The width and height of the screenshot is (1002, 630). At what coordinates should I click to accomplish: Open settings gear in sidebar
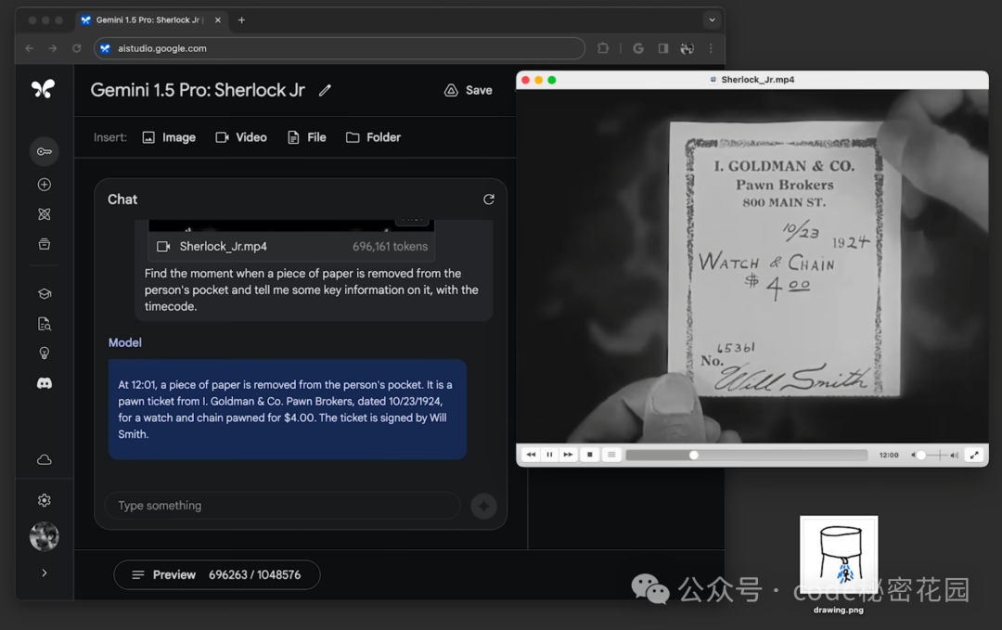point(45,500)
